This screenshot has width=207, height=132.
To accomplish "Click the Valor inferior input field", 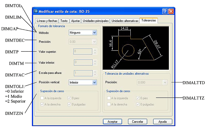I will pos(83,62).
